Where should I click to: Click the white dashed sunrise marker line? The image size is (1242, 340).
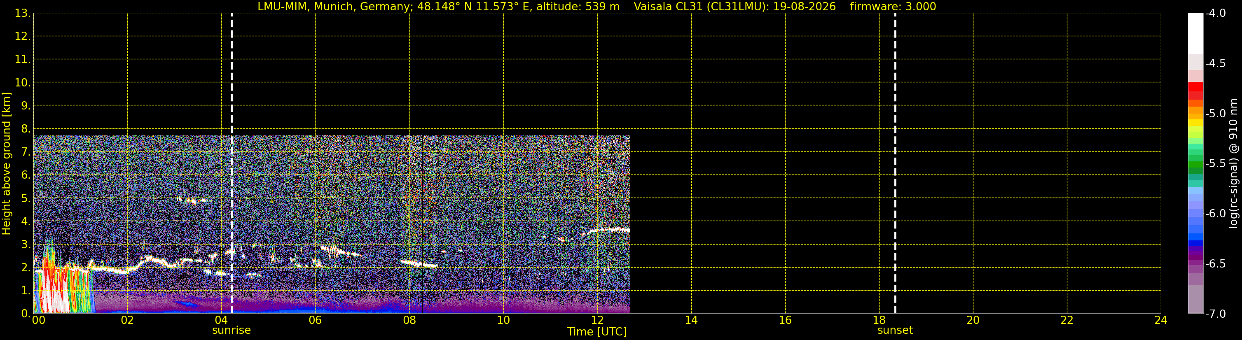(232, 163)
